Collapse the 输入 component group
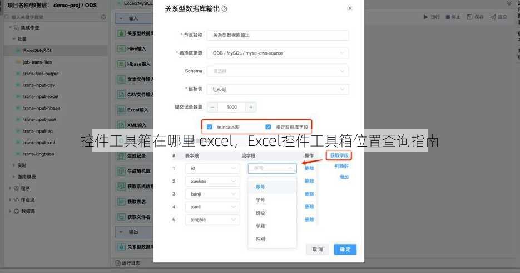520x273 pixels. point(121,18)
